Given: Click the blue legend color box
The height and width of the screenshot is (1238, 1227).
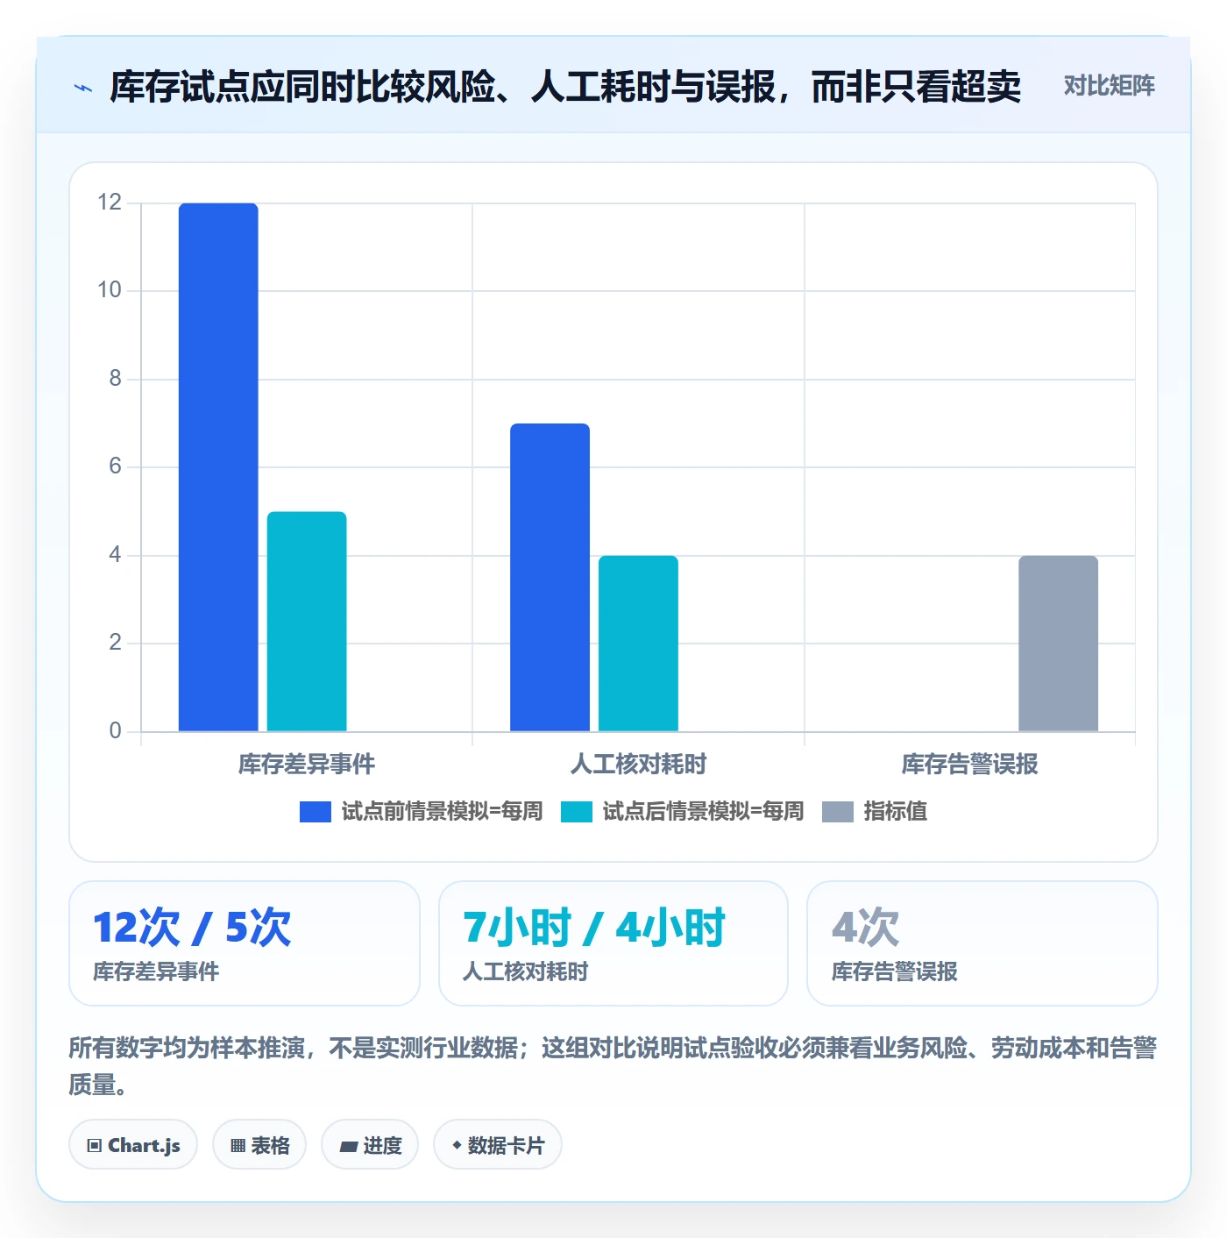Looking at the screenshot, I should [x=316, y=812].
